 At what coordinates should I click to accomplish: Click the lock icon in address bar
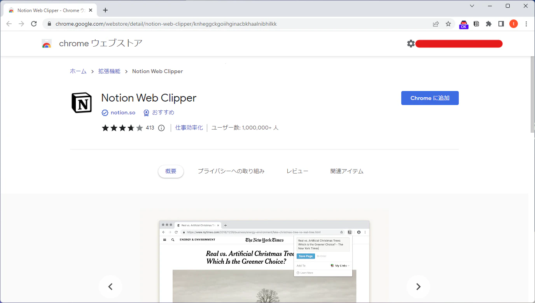[x=49, y=24]
